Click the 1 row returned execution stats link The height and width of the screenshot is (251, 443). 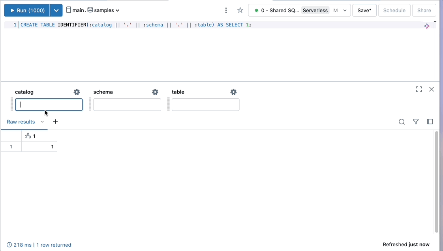coord(54,245)
